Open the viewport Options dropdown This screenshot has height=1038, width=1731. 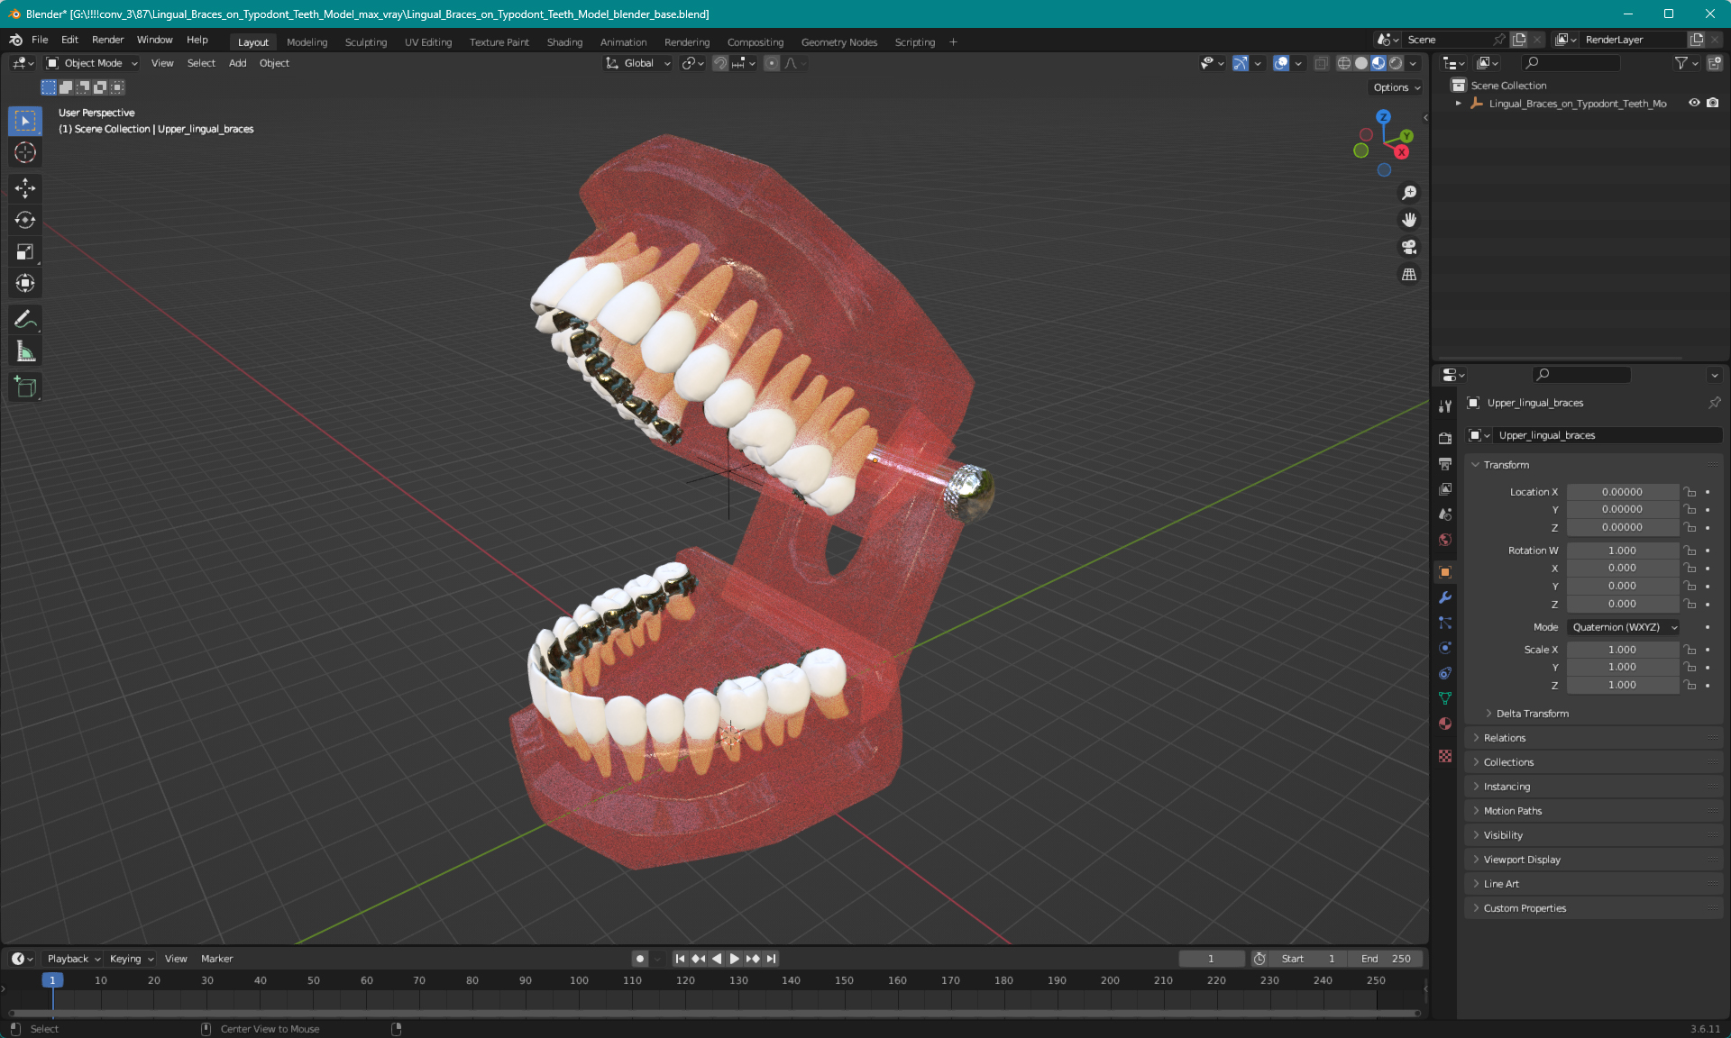pyautogui.click(x=1396, y=87)
